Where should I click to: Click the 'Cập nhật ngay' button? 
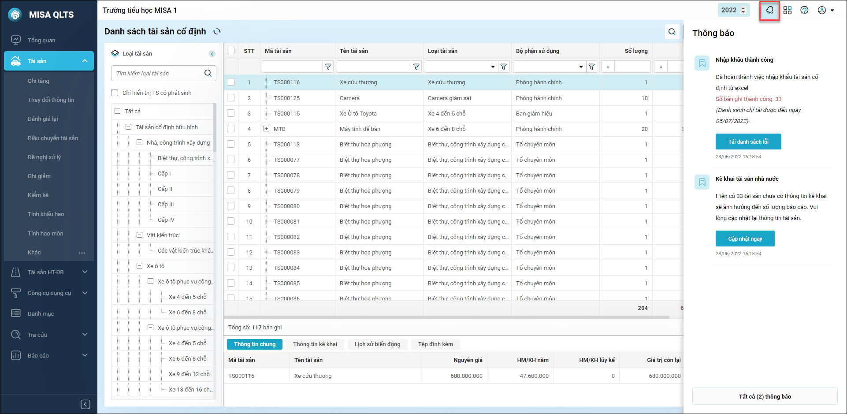tap(745, 239)
